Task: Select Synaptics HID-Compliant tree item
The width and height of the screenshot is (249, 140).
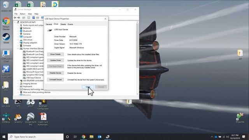Action: click(33, 75)
